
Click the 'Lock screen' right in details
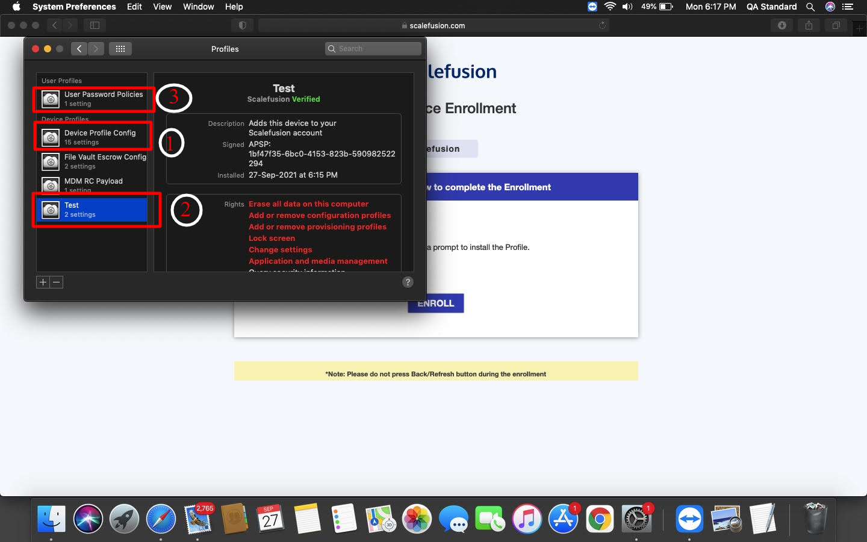pos(272,238)
